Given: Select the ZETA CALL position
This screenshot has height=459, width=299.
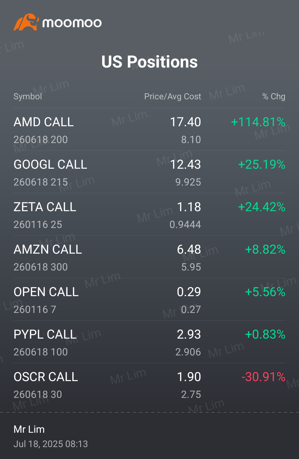Looking at the screenshot, I should (x=149, y=215).
